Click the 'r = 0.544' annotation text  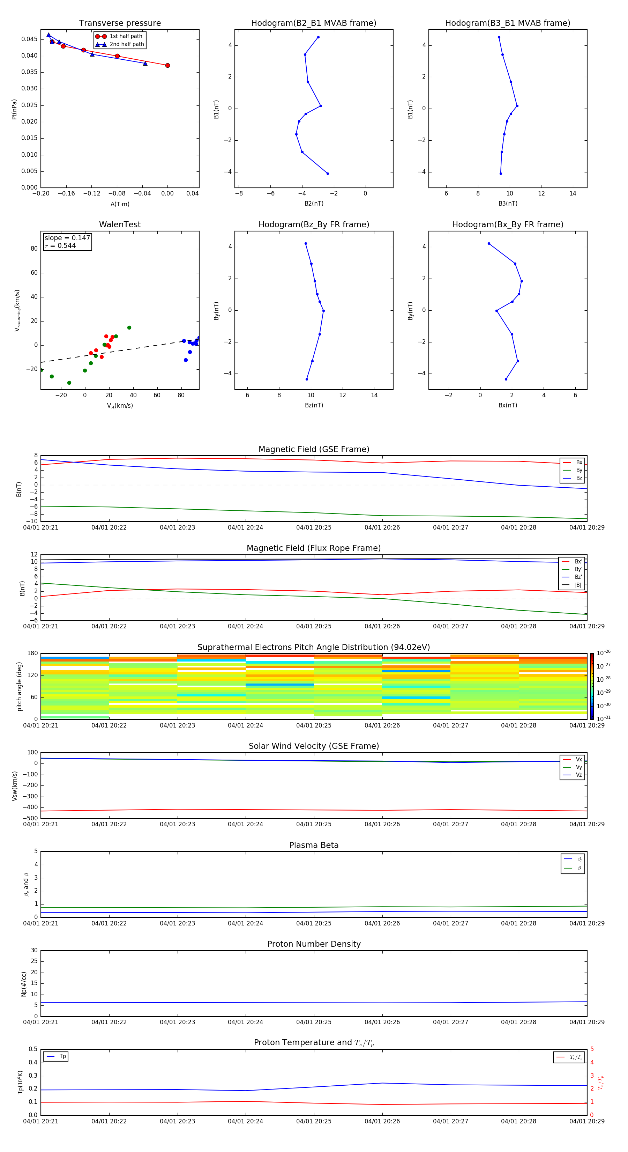click(x=60, y=245)
